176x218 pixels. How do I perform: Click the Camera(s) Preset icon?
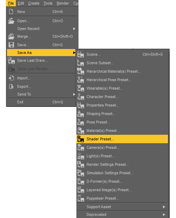click(x=81, y=147)
